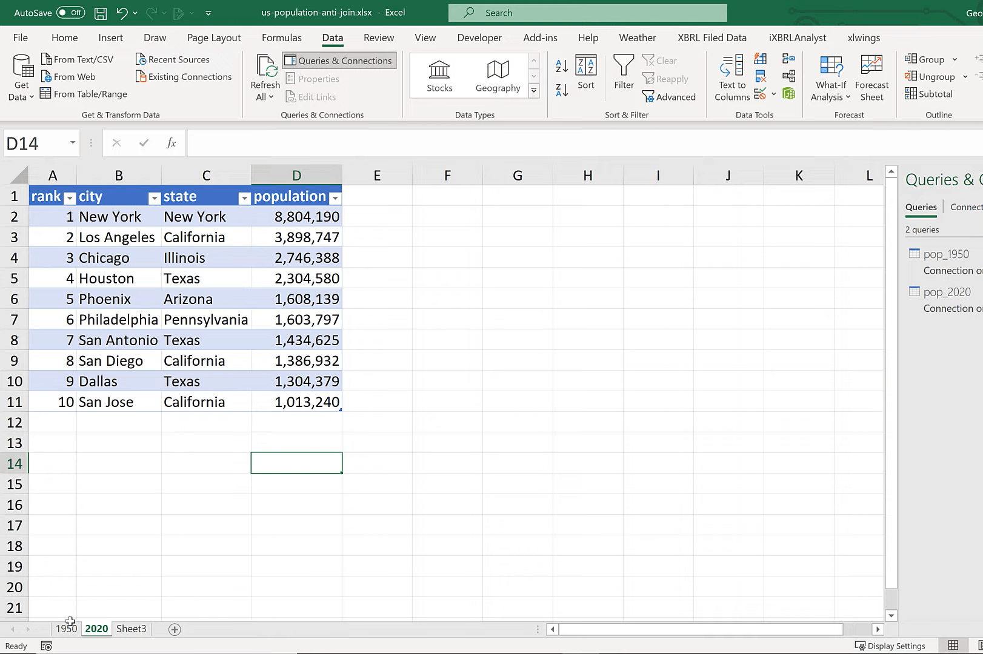
Task: Choose the Geography data type
Action: [498, 76]
